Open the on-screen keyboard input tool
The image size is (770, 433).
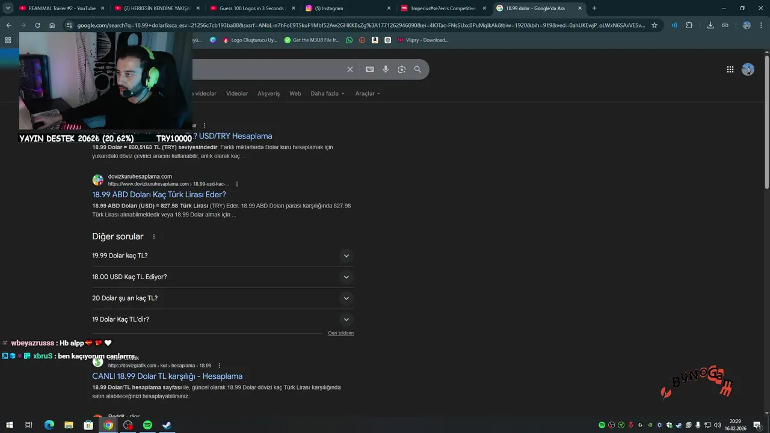(370, 70)
